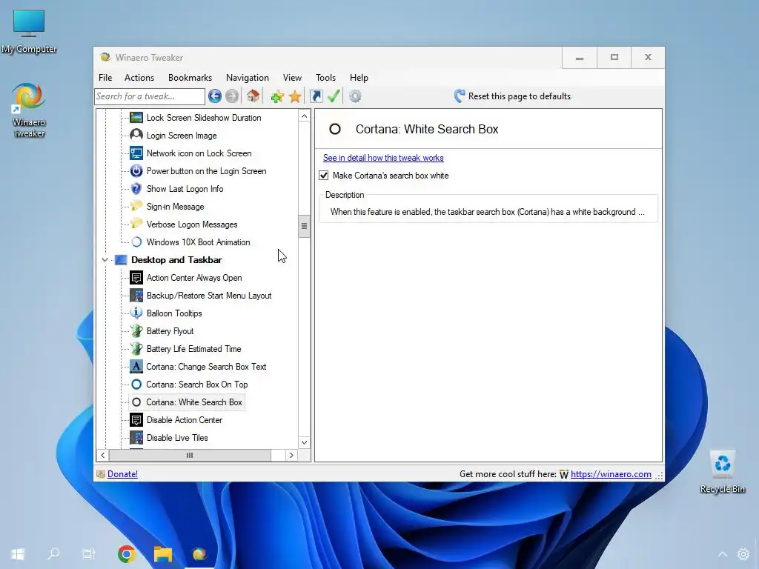Open Task View on the taskbar
Image resolution: width=759 pixels, height=569 pixels.
pyautogui.click(x=89, y=554)
